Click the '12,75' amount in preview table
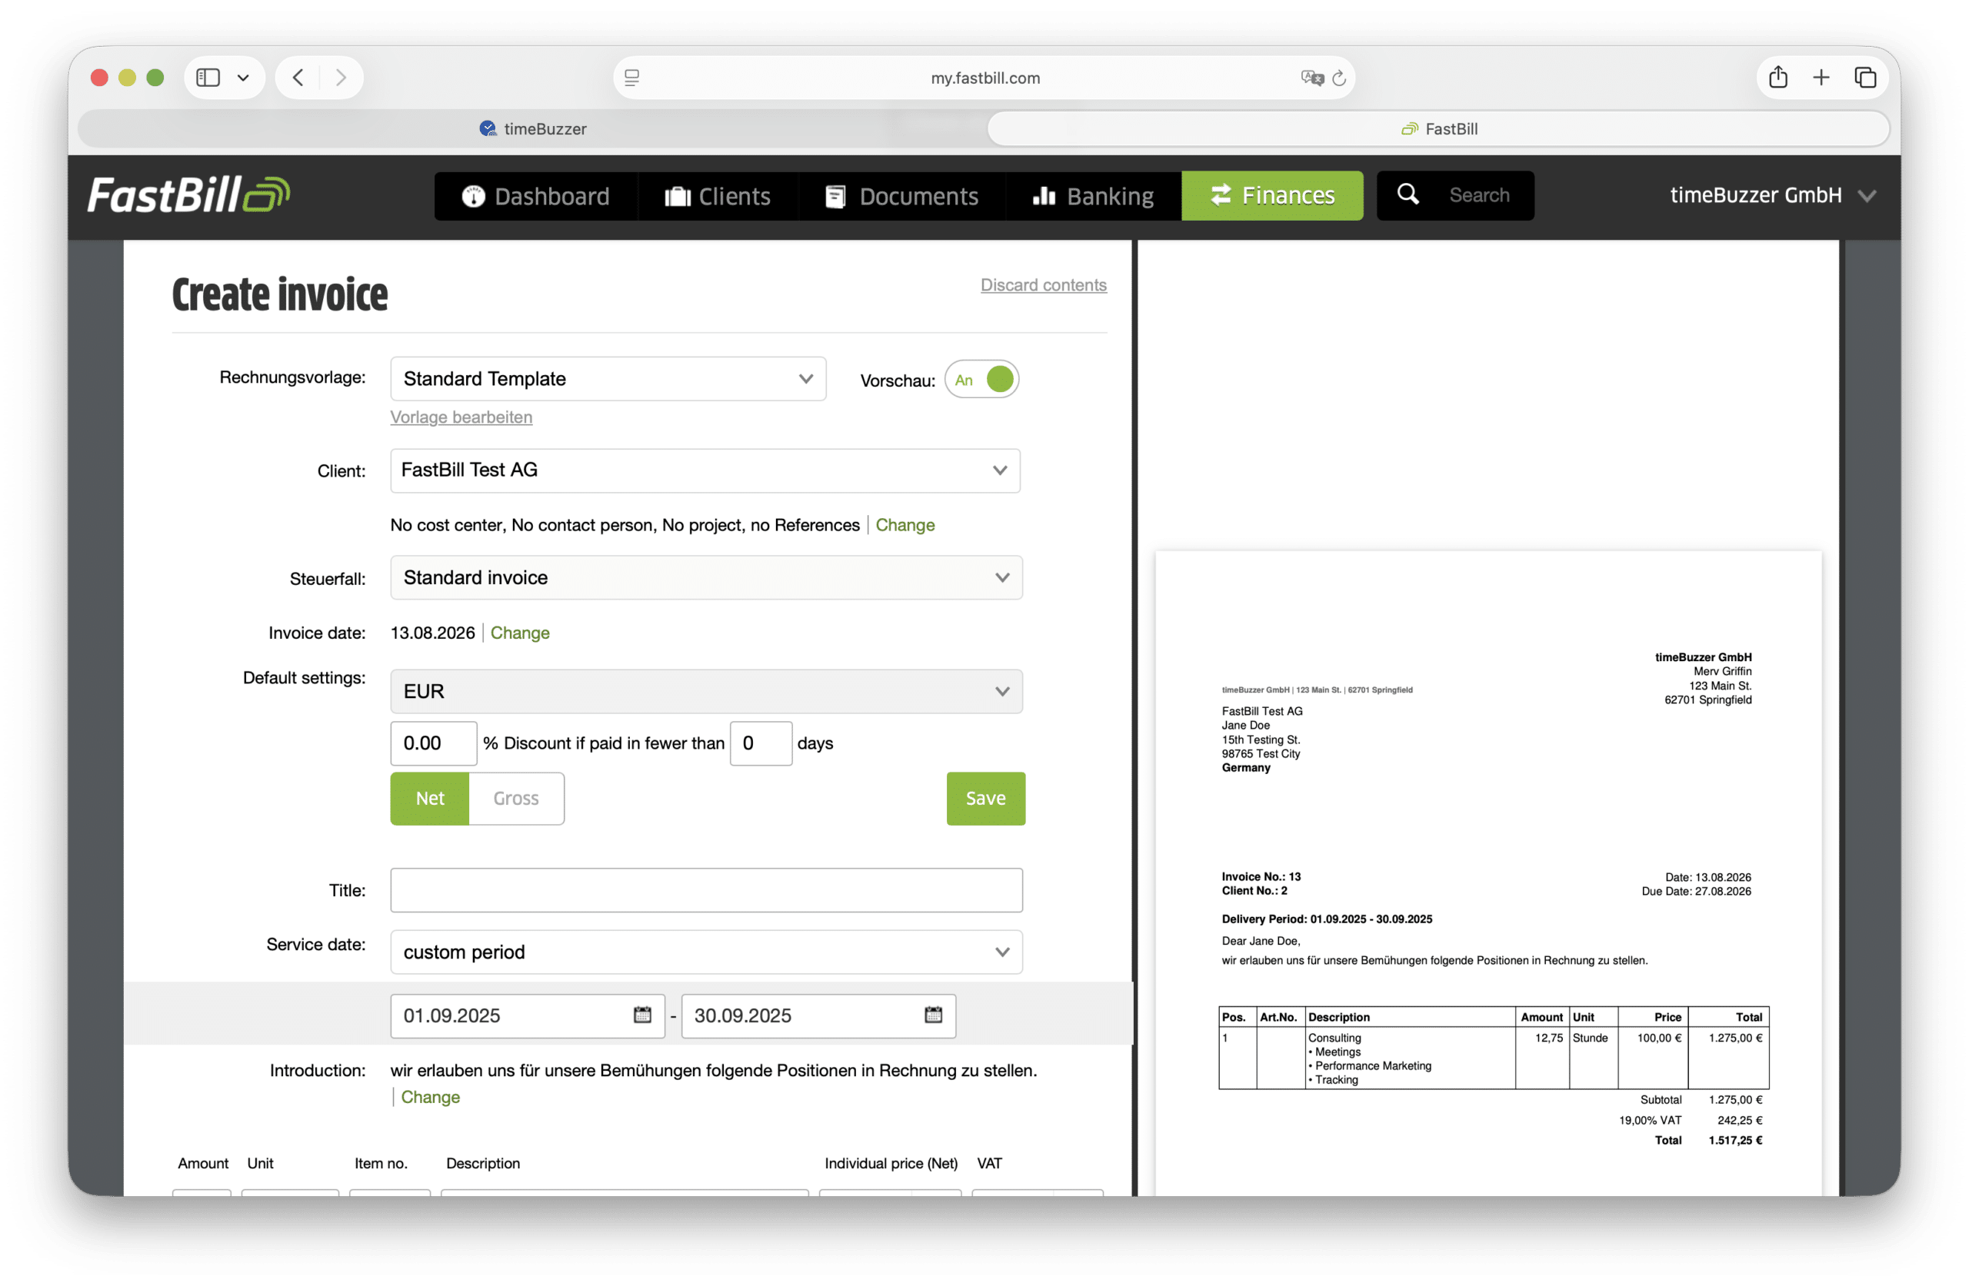 (1549, 1038)
